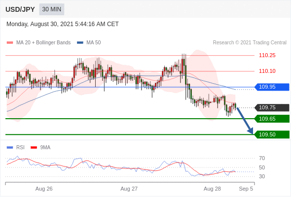
Task: Click the Research 2021 Trading Central credit
Action: [x=250, y=43]
